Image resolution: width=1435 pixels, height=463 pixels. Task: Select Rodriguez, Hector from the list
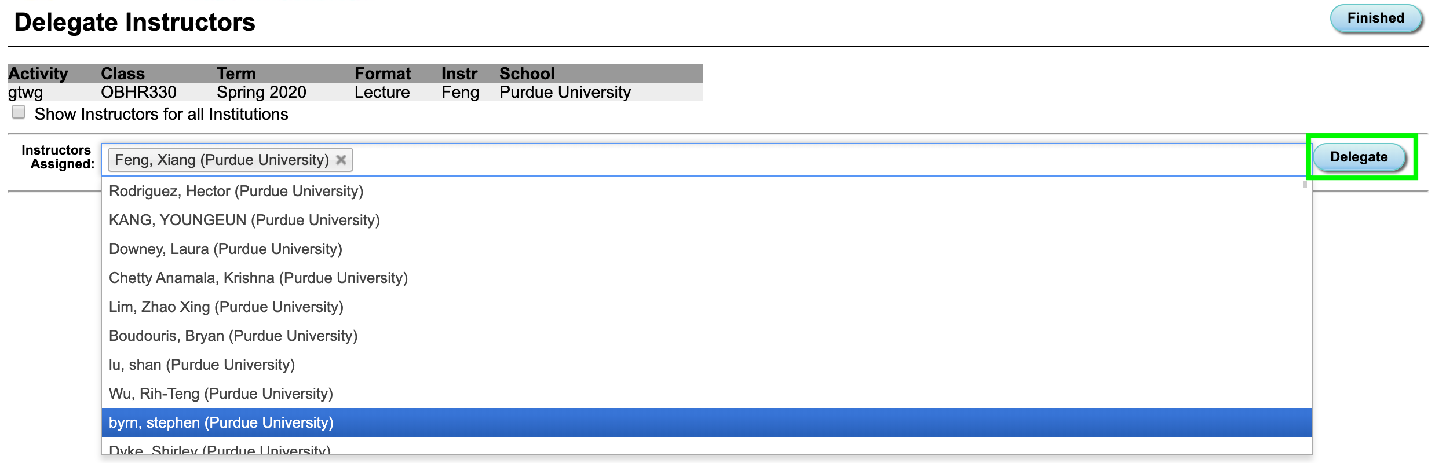click(236, 191)
